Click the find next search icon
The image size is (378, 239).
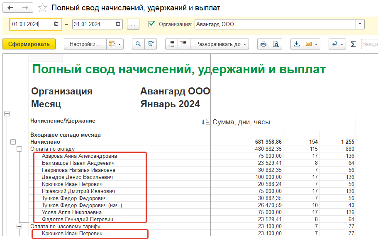(151, 44)
